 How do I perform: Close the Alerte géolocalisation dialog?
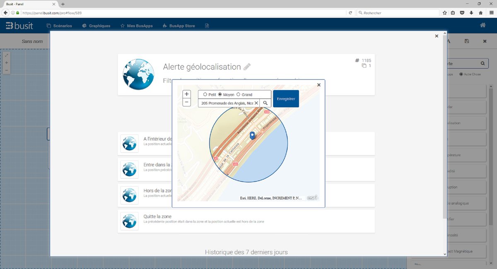[x=437, y=36]
